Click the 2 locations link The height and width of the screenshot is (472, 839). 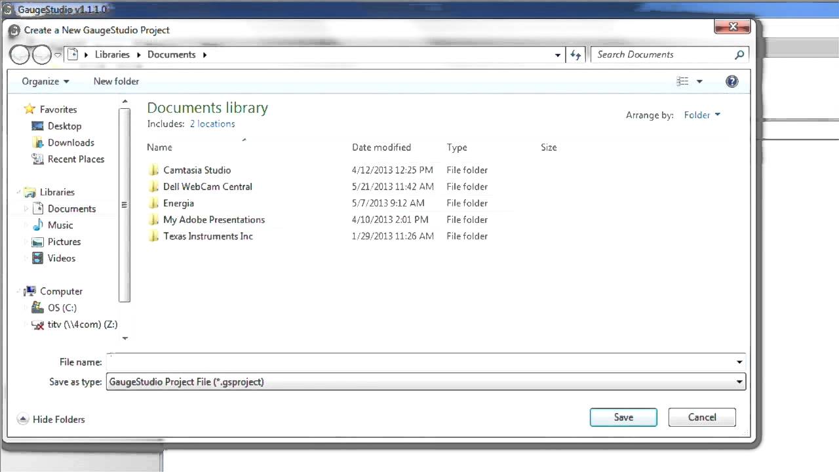(212, 123)
